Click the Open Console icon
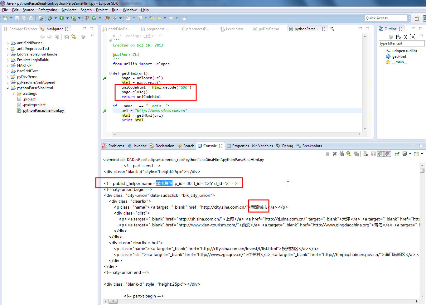The image size is (426, 305). tap(417, 154)
